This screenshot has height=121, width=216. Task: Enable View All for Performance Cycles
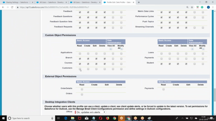point(194,17)
